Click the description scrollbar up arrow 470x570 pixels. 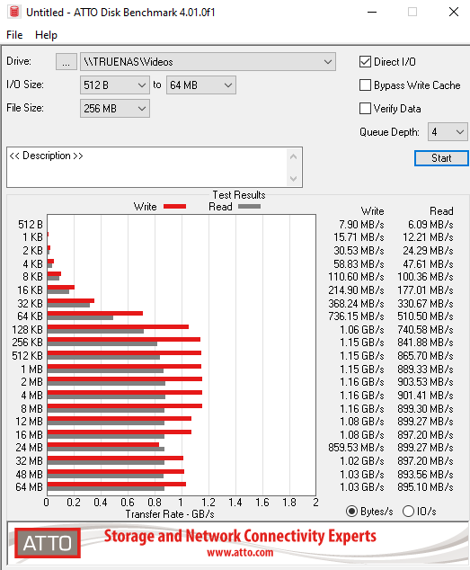pos(294,157)
